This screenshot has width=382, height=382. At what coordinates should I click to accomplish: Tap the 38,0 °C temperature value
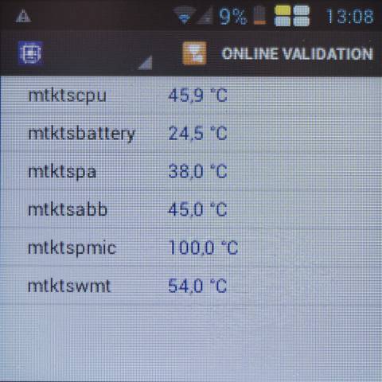[198, 172]
